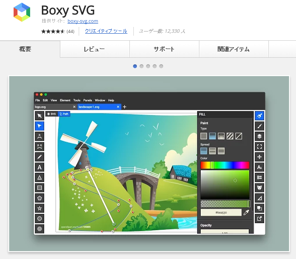The height and width of the screenshot is (259, 296).
Task: Open the Stroke brush panel
Action: [x=259, y=126]
